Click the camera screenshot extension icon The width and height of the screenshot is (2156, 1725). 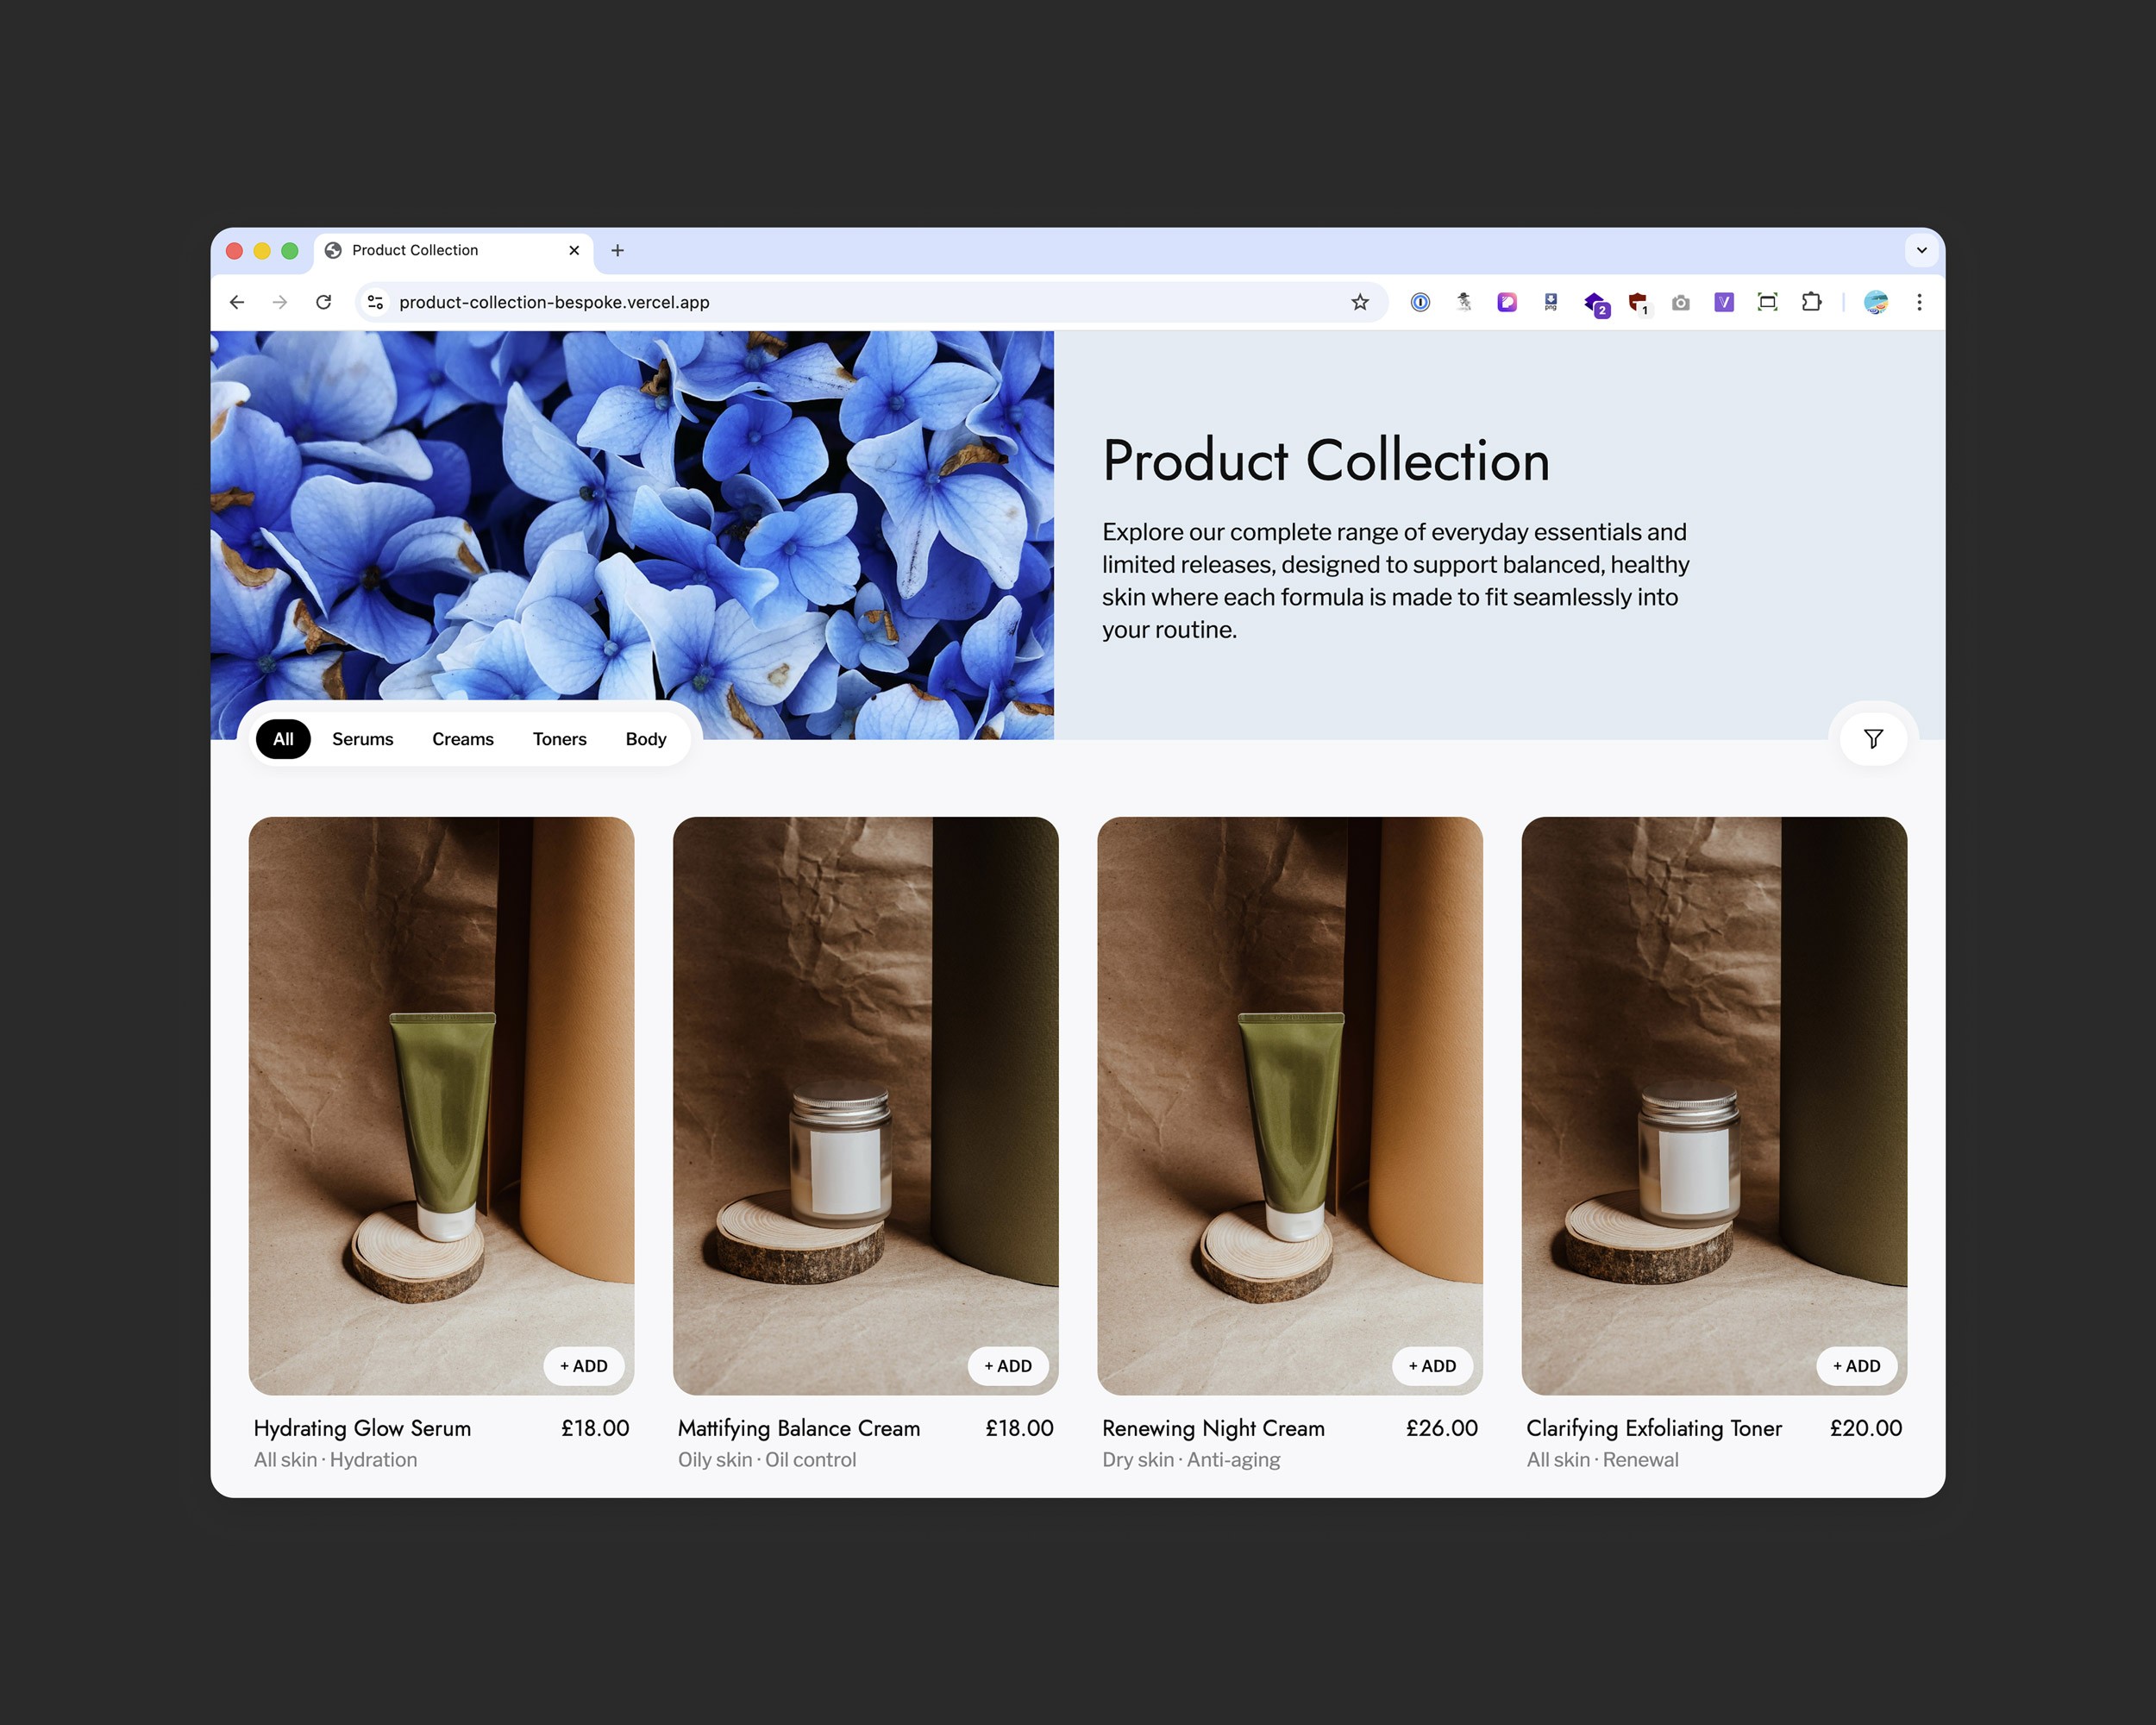(1680, 302)
